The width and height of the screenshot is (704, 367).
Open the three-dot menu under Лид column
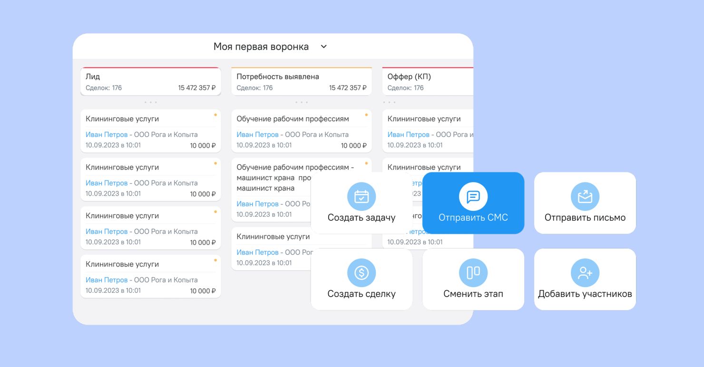coord(150,102)
